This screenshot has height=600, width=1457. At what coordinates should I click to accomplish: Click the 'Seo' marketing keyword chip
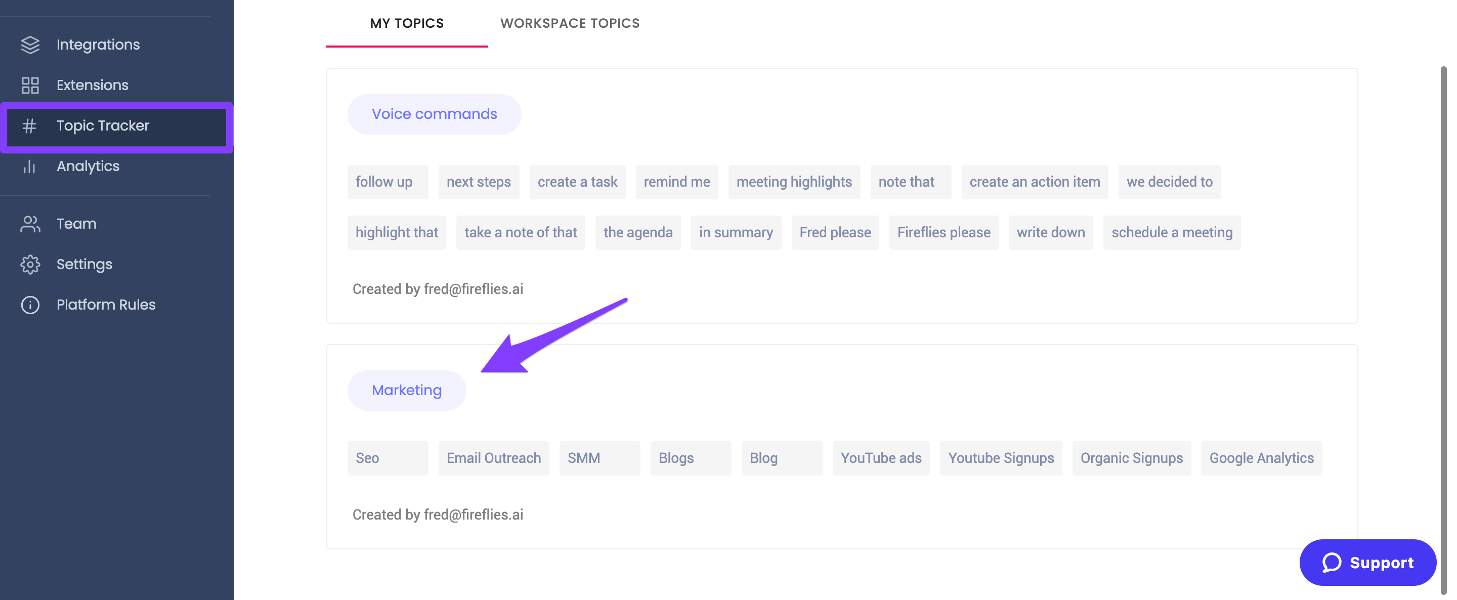[388, 458]
